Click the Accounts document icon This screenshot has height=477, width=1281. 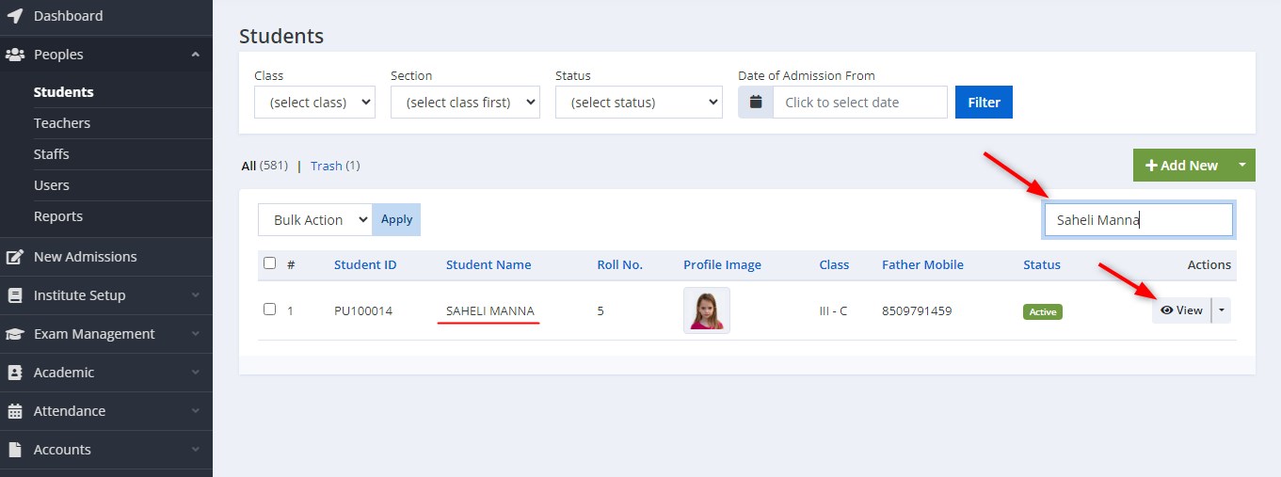point(15,450)
